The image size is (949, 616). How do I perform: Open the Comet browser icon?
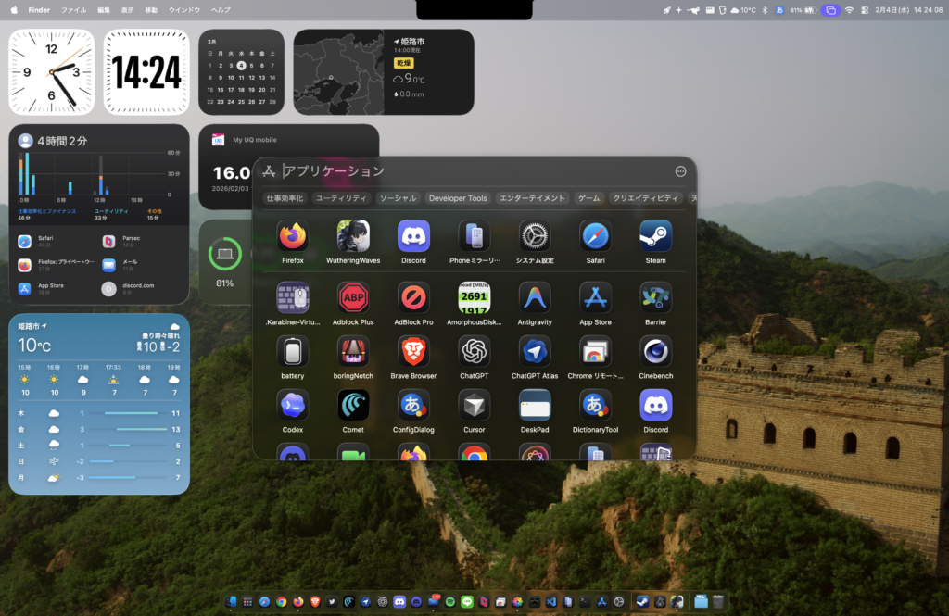(353, 406)
